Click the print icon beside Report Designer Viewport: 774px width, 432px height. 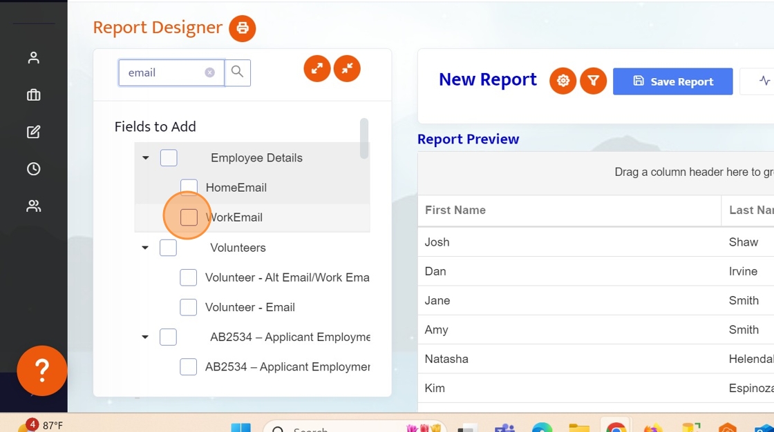coord(243,28)
